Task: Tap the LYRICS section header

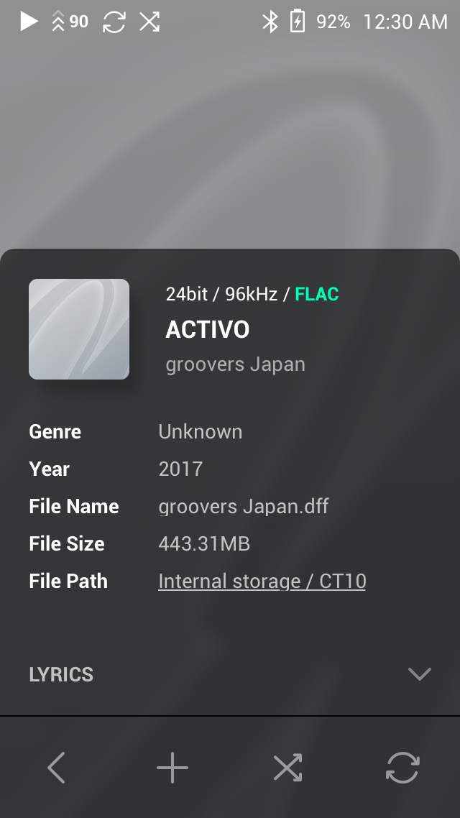Action: click(x=61, y=674)
